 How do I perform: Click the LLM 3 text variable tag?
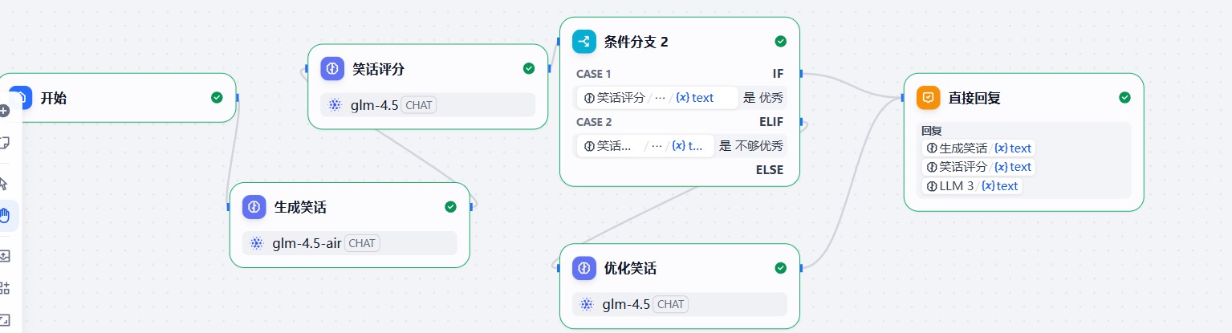pos(972,186)
